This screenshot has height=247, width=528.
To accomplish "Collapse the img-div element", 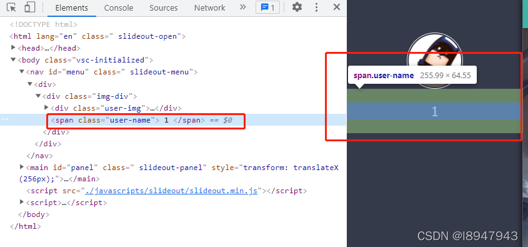I will pos(38,96).
